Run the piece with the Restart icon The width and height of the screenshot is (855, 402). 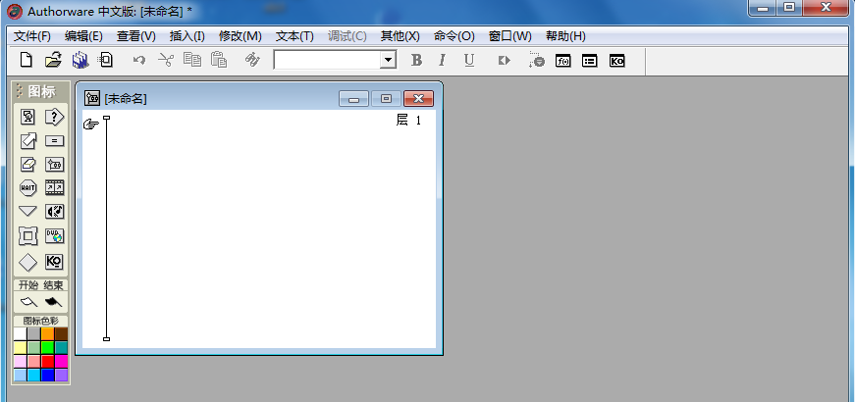point(505,61)
